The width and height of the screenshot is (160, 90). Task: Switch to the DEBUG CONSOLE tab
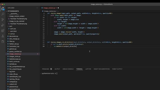pyautogui.click(x=68, y=69)
